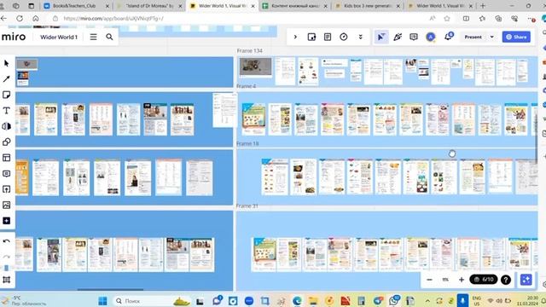The width and height of the screenshot is (546, 307).
Task: Open the ENG language switcher
Action: coord(476,301)
